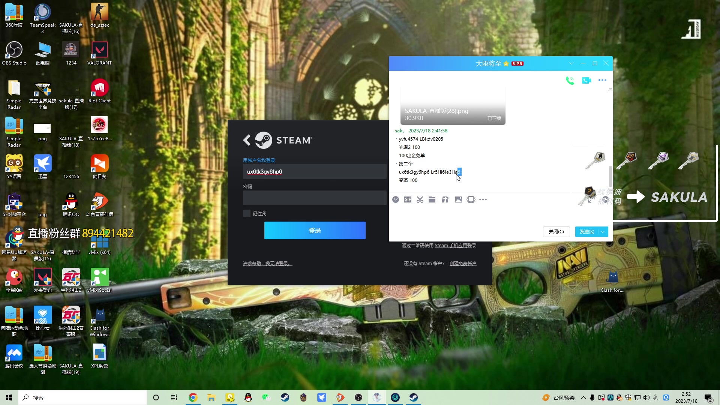Open the chat title bar dropdown chevron
Screen dimensions: 720x405
click(571, 63)
